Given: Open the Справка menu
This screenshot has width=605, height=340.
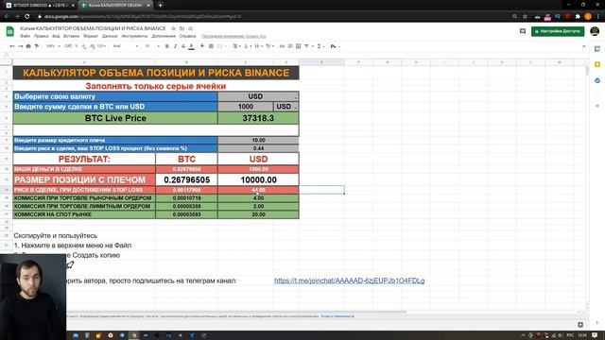Looking at the screenshot, I should 187,36.
